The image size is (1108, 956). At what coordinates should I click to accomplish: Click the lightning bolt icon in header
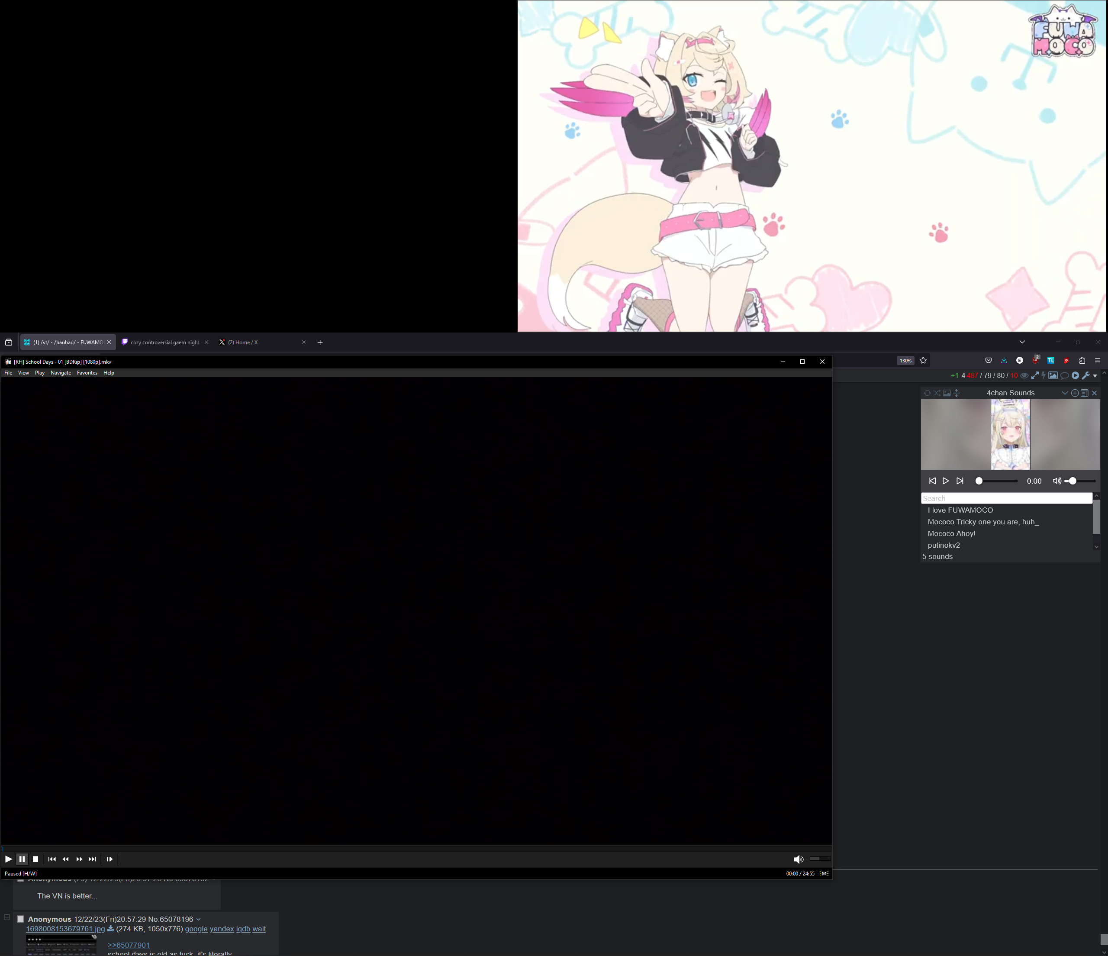(1044, 375)
